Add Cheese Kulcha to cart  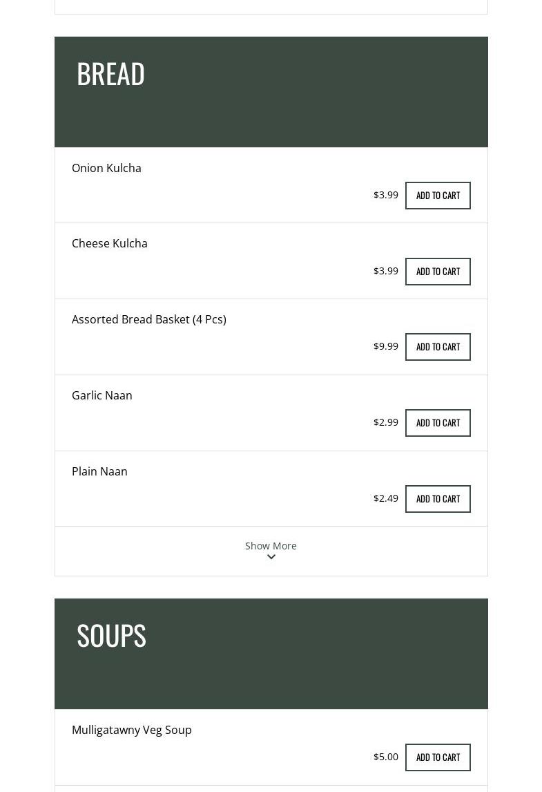point(438,272)
